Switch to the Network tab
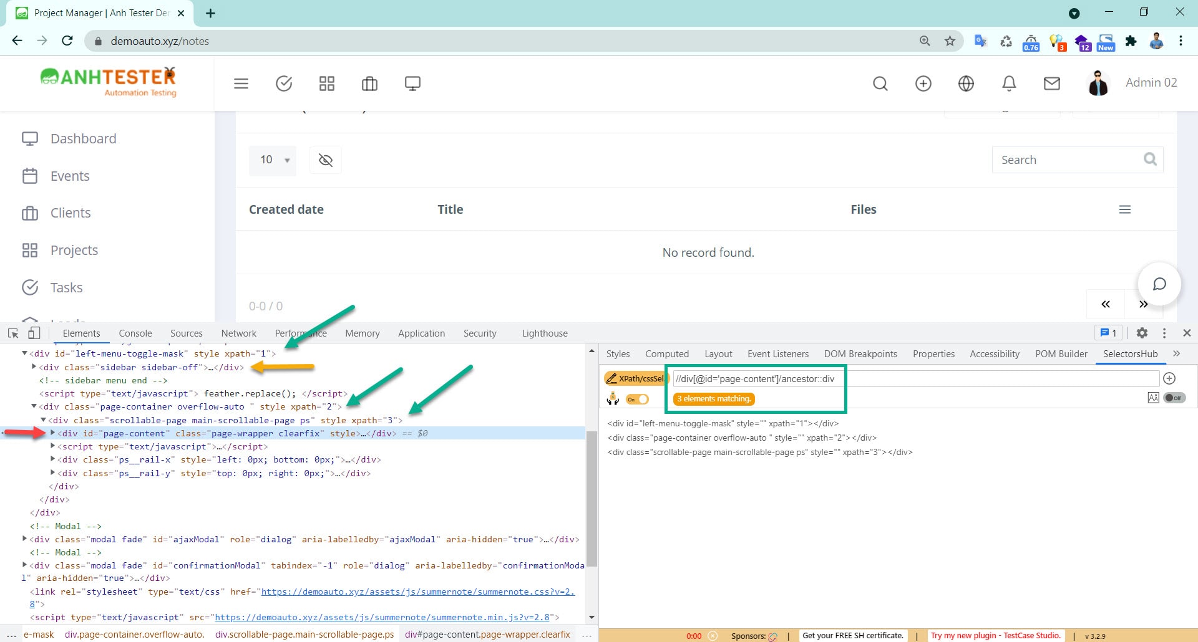Screen dimensions: 1198x642 [239, 333]
